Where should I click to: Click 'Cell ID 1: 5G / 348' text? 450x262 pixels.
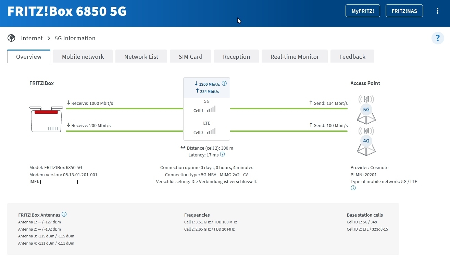point(362,222)
